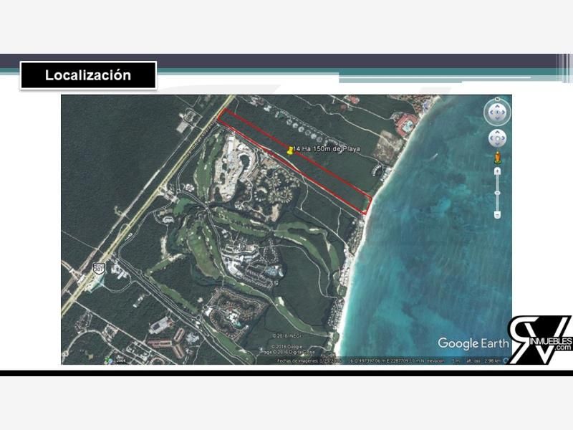Pan the map up with the Move joystick
The height and width of the screenshot is (430, 573).
pyautogui.click(x=497, y=133)
